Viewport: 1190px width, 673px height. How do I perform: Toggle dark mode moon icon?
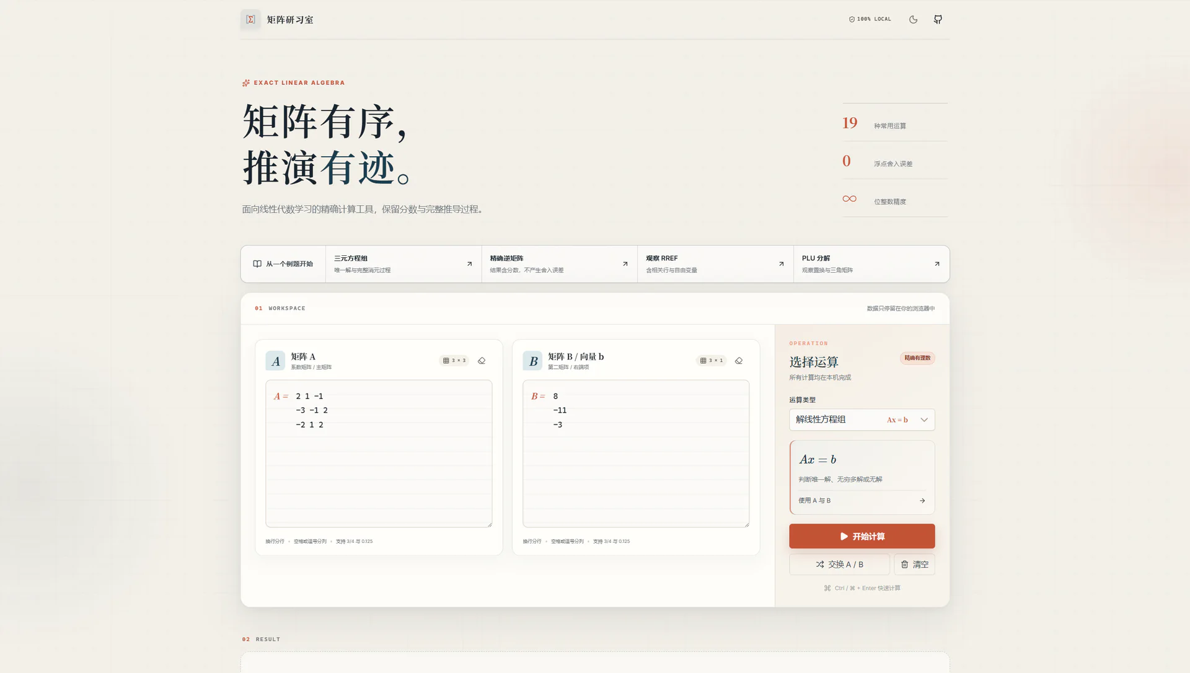pos(913,19)
